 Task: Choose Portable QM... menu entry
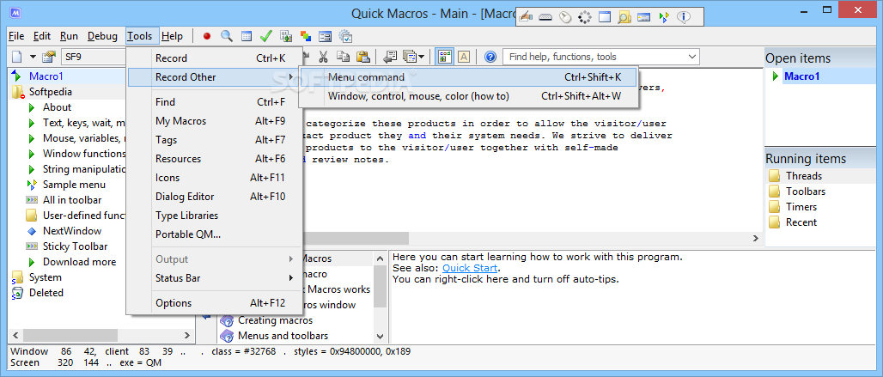point(214,234)
